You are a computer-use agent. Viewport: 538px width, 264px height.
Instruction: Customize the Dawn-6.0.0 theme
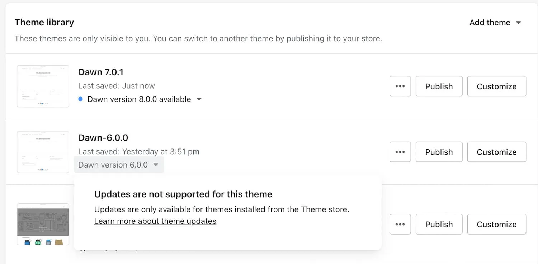coord(496,152)
